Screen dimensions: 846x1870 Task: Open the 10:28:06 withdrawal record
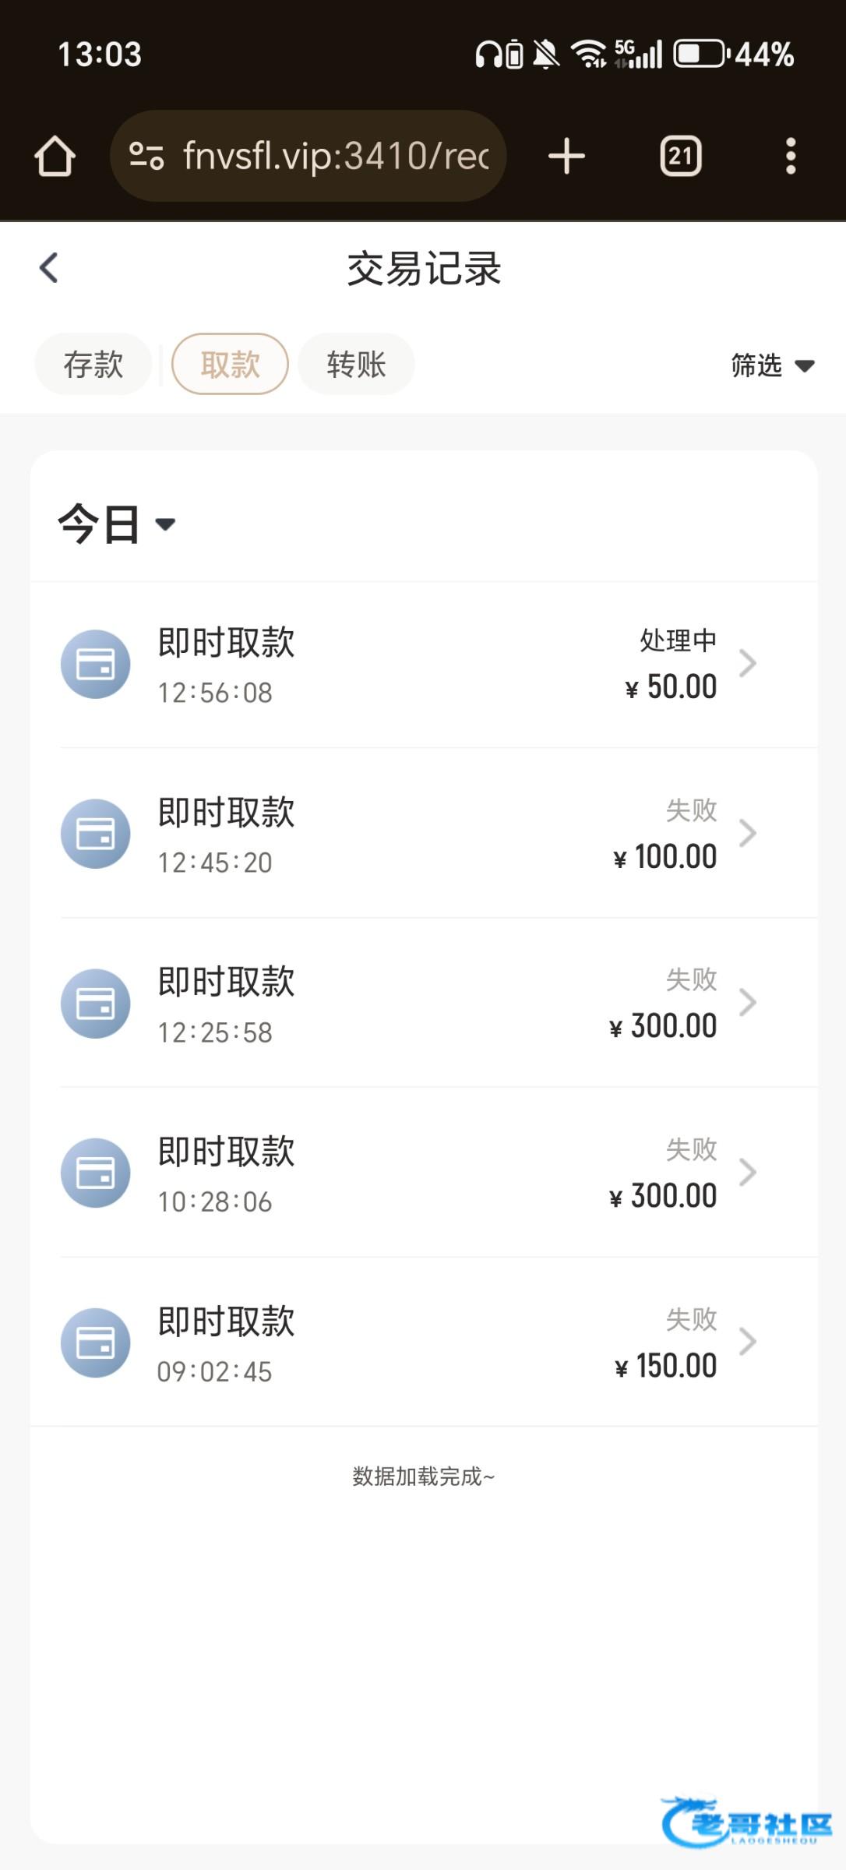pyautogui.click(x=421, y=1173)
